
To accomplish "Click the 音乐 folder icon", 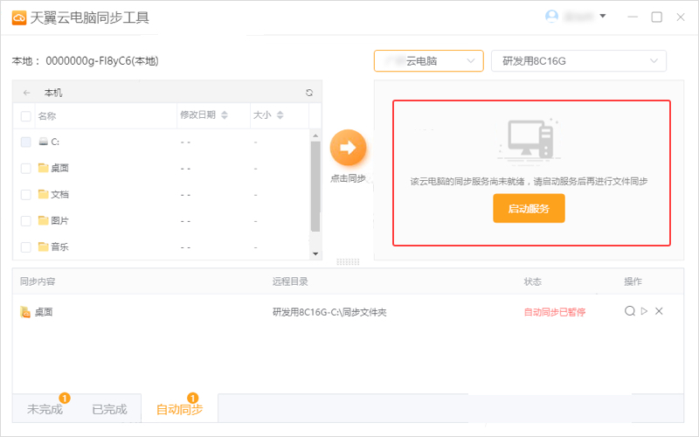I will [x=43, y=246].
